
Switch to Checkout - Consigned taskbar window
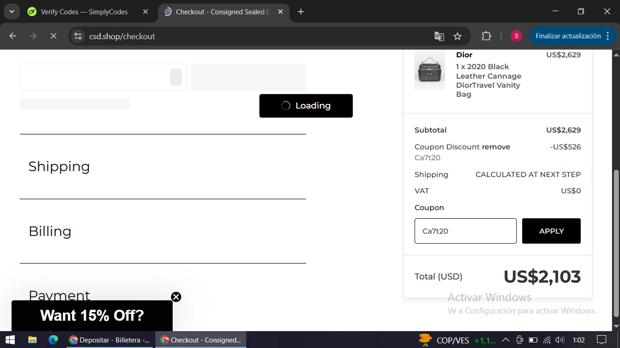coord(201,340)
